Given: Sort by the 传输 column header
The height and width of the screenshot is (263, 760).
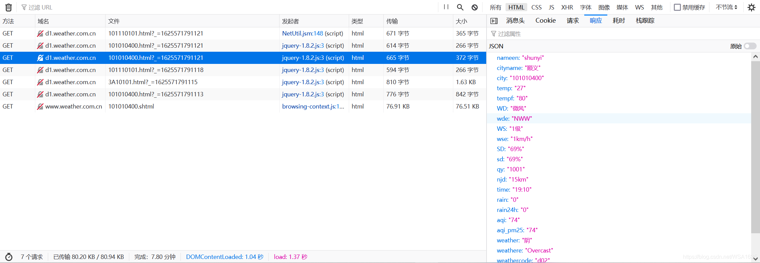Looking at the screenshot, I should (x=418, y=21).
